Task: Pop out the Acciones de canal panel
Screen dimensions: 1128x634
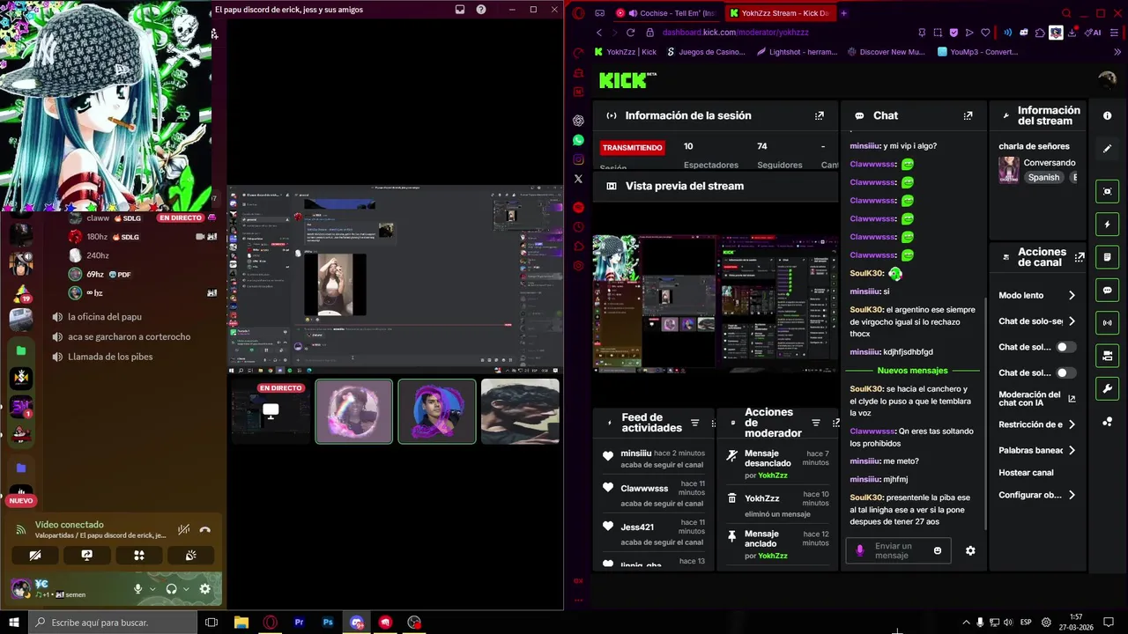Action: pos(1080,257)
